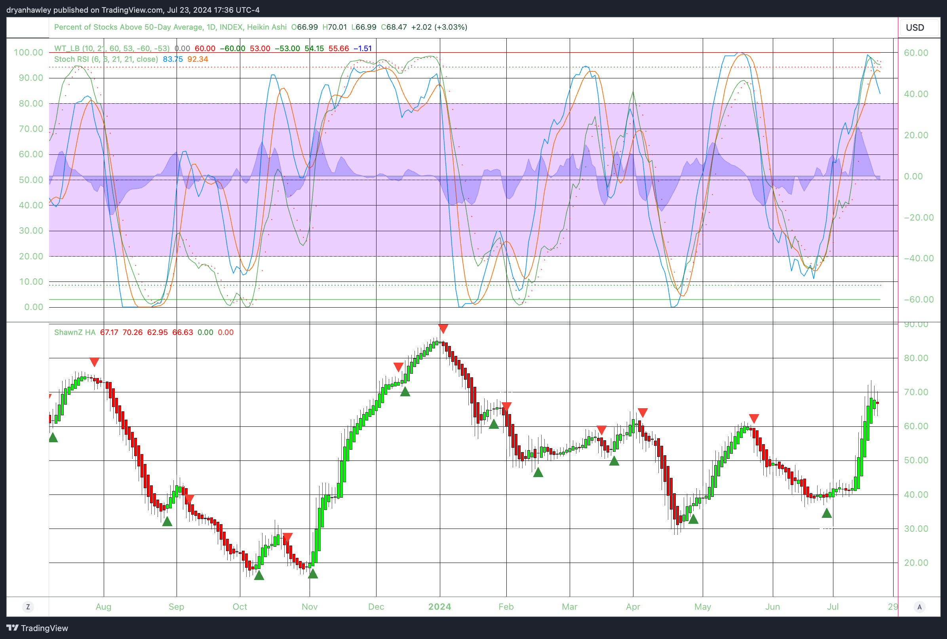Click the green up-triangle marker in late March
The height and width of the screenshot is (639, 947).
[x=614, y=461]
